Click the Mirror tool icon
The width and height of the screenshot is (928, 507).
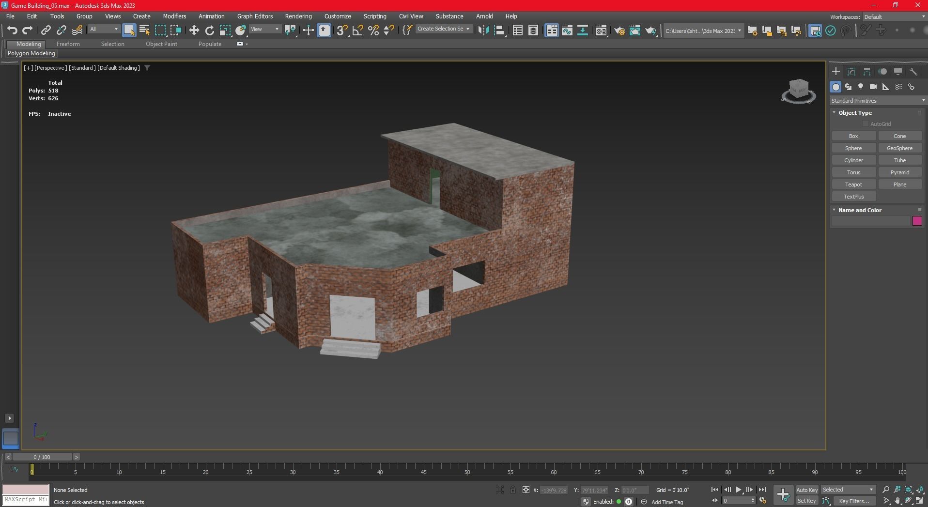[x=483, y=31]
